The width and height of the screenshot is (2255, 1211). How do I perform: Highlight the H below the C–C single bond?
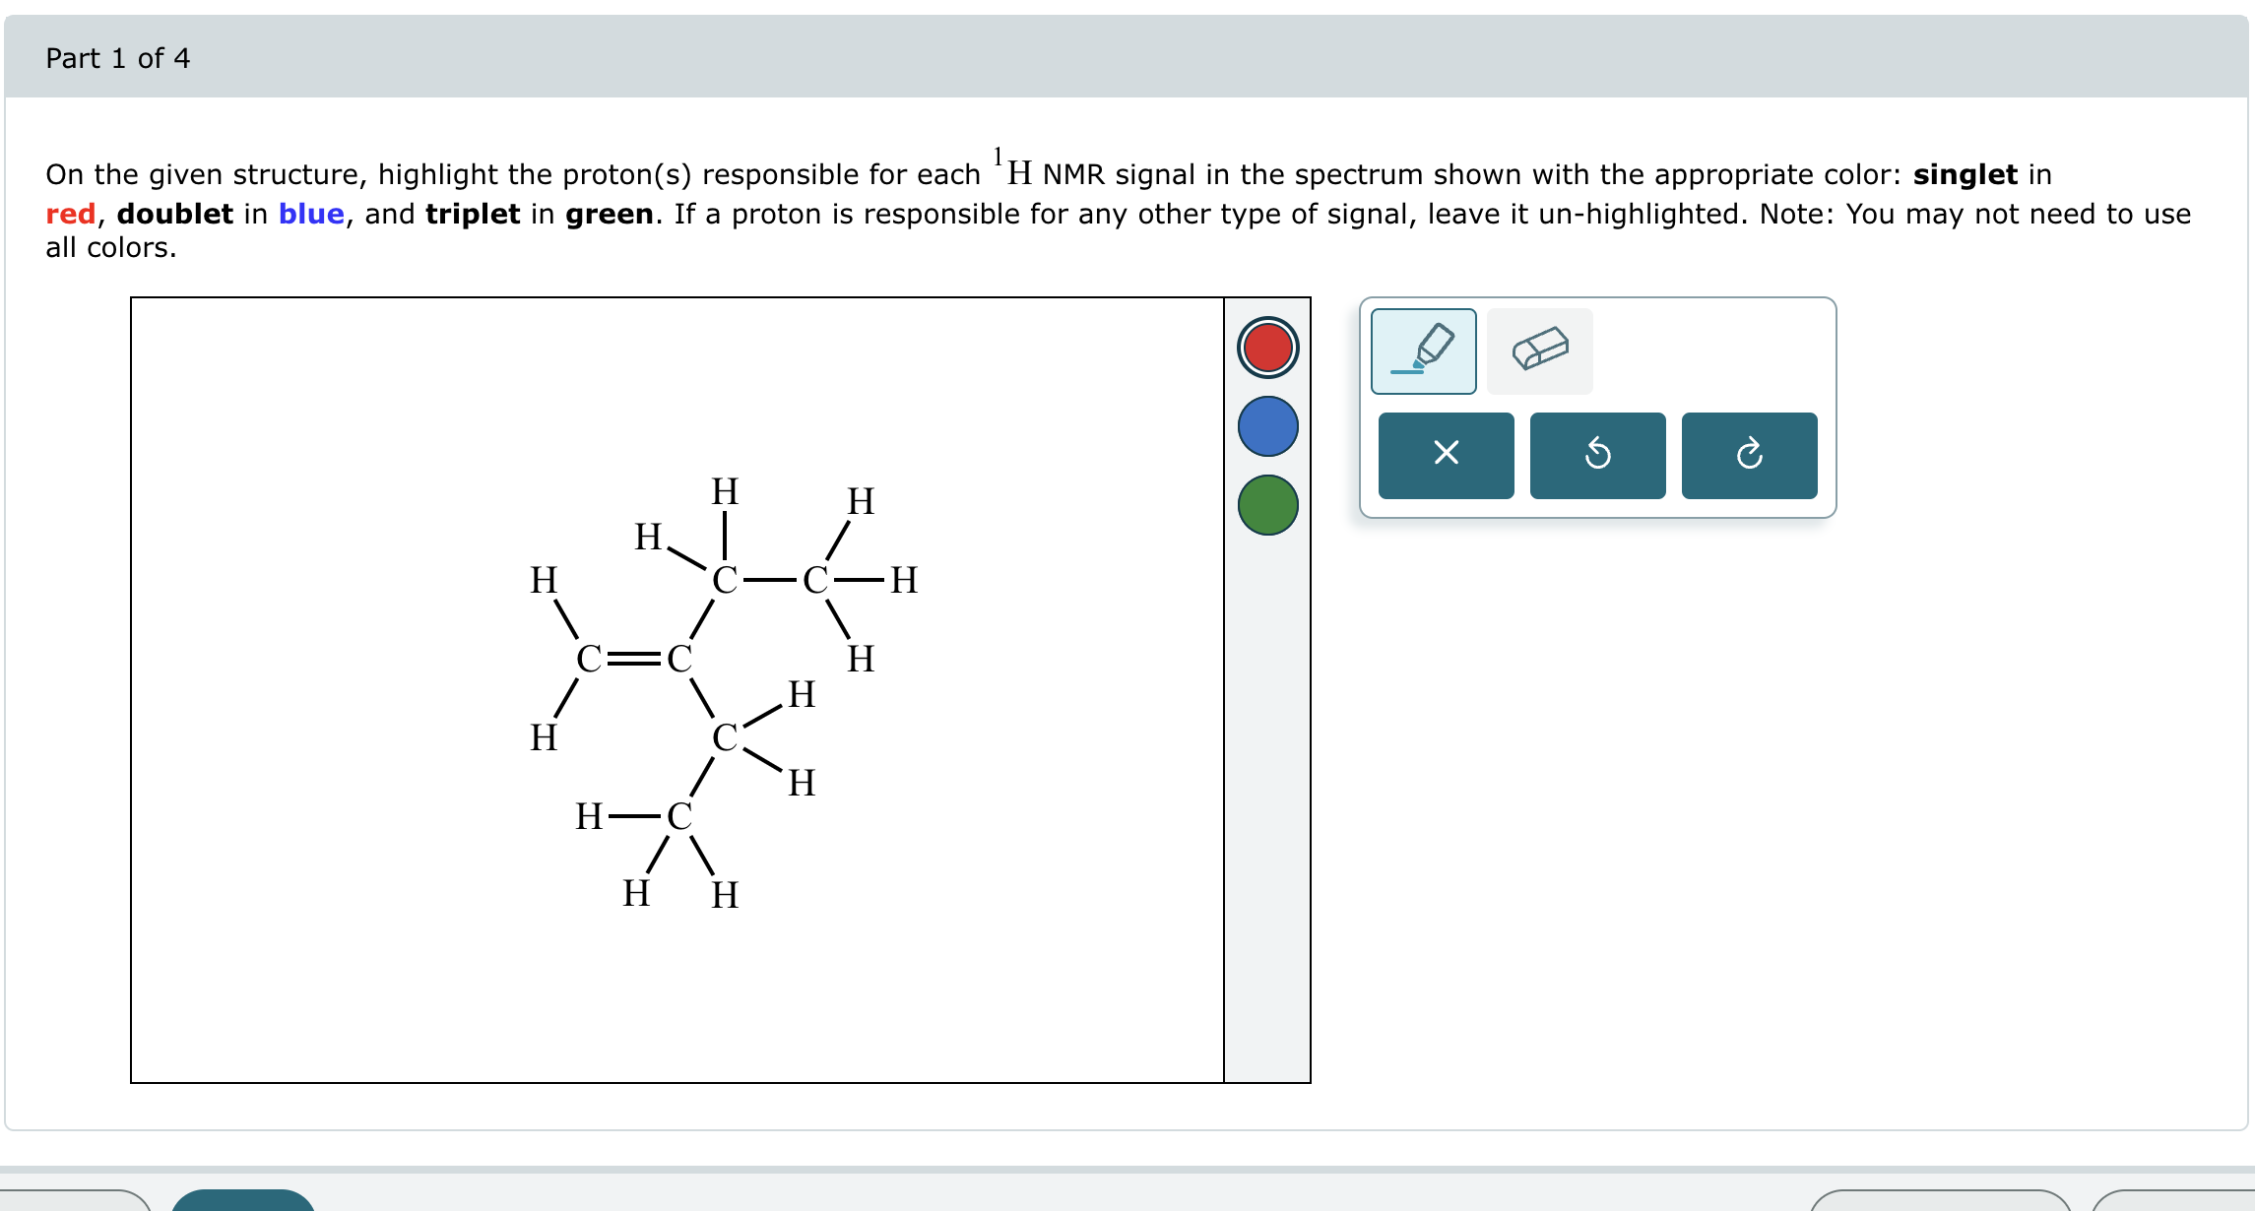pyautogui.click(x=860, y=658)
